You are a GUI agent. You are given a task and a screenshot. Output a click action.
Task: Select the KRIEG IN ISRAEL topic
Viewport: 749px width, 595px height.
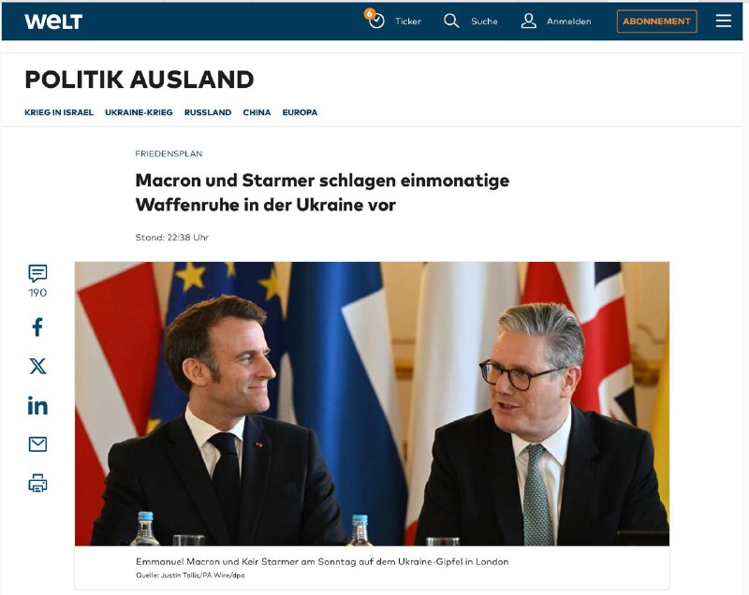59,112
